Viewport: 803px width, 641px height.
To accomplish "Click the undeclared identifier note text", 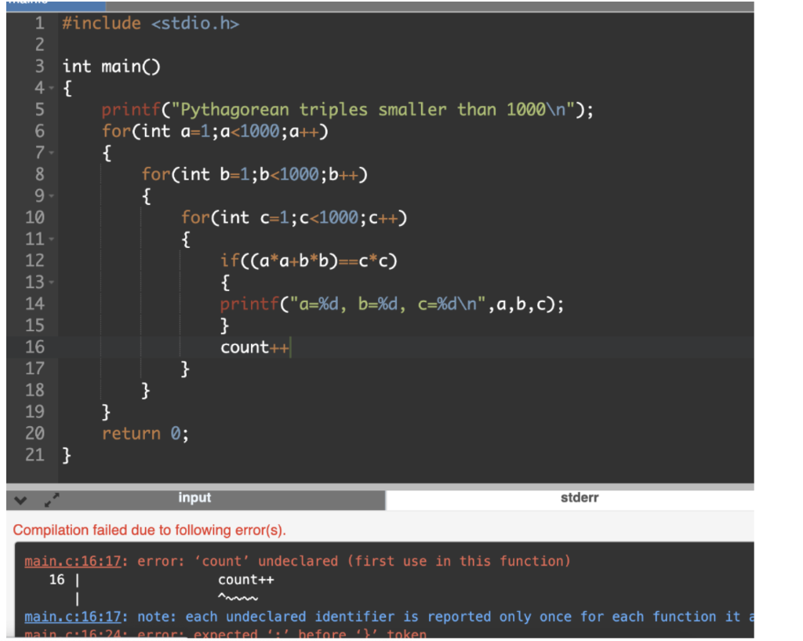I will coord(445,617).
